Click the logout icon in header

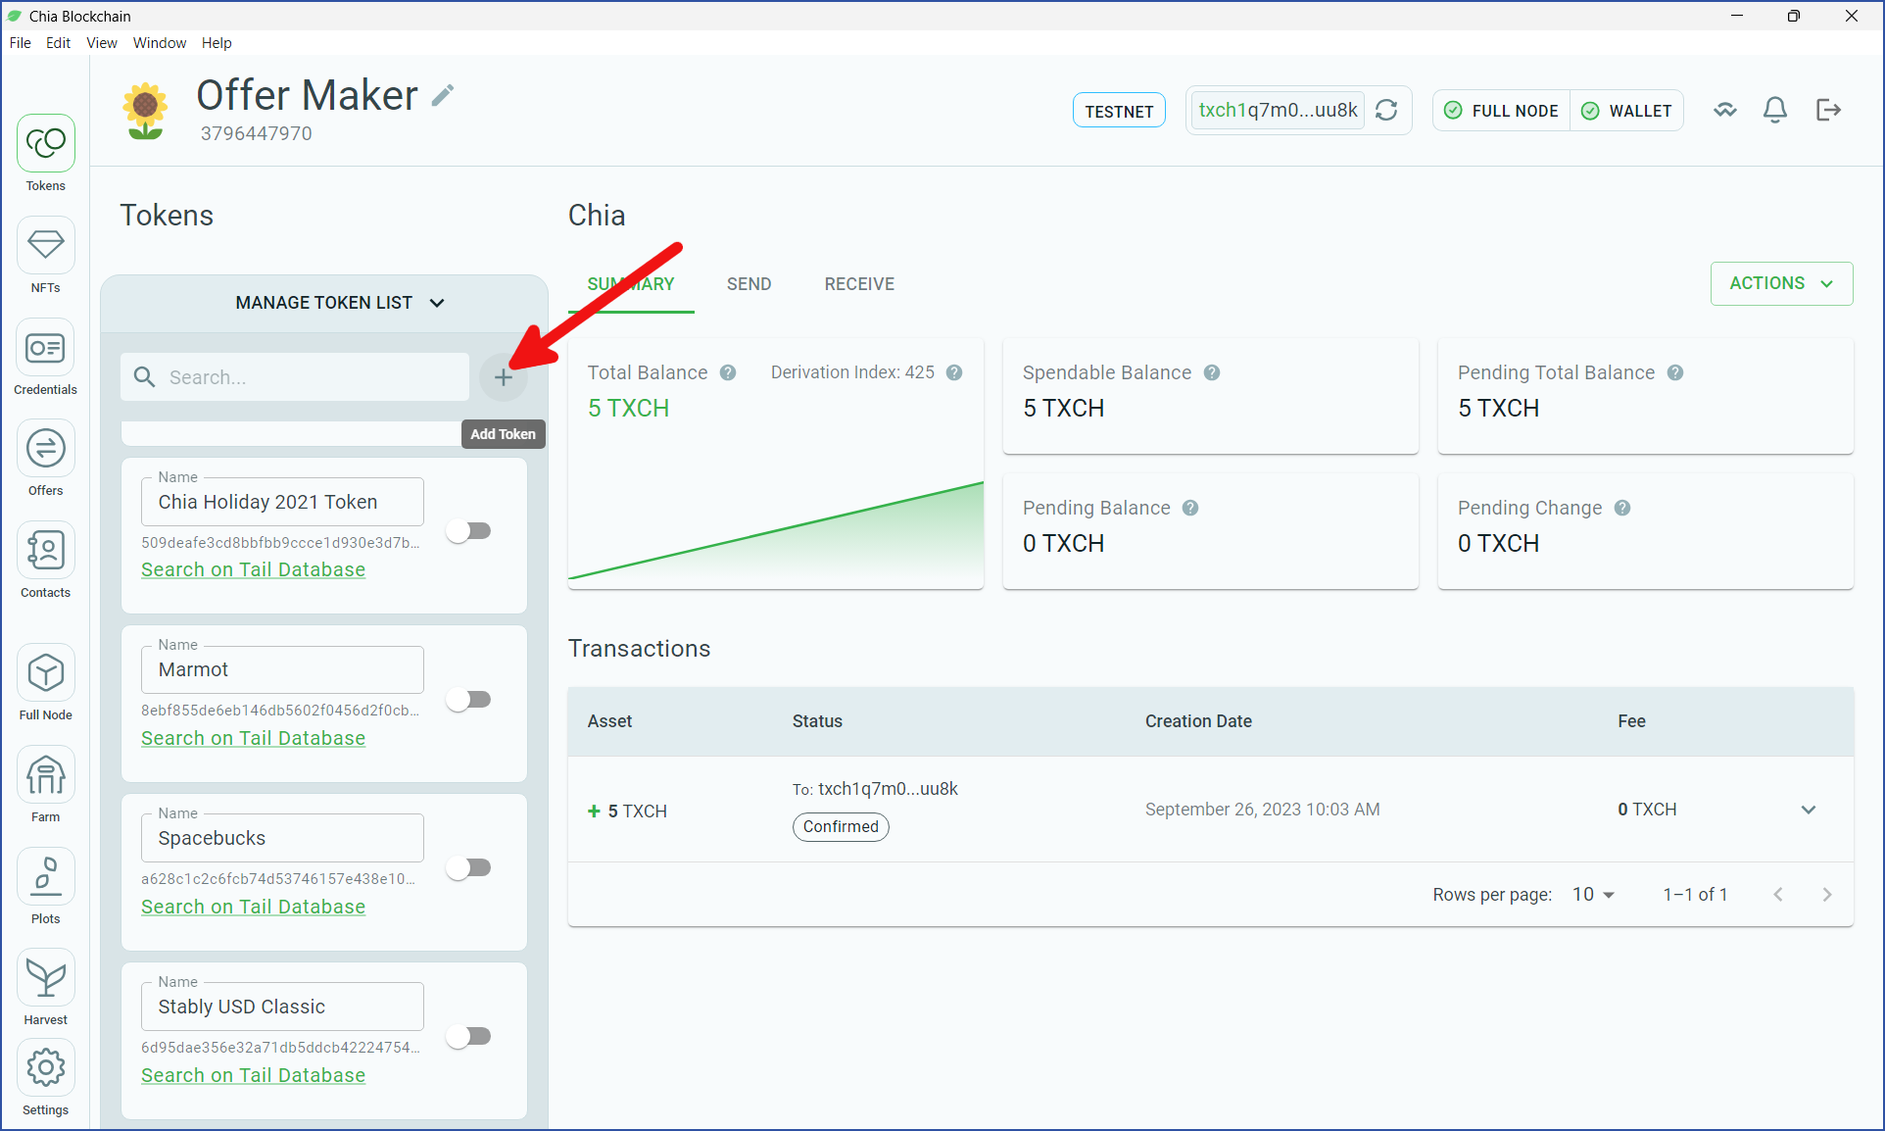1828,110
